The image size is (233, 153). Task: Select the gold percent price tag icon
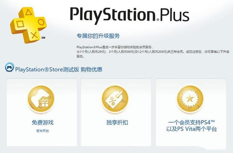click(x=115, y=99)
